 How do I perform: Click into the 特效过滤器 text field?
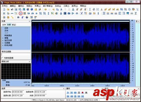click(x=16, y=54)
